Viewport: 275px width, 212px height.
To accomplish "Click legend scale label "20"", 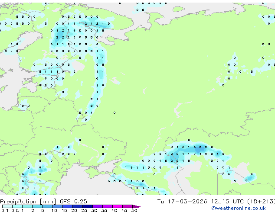I will click(74, 210).
